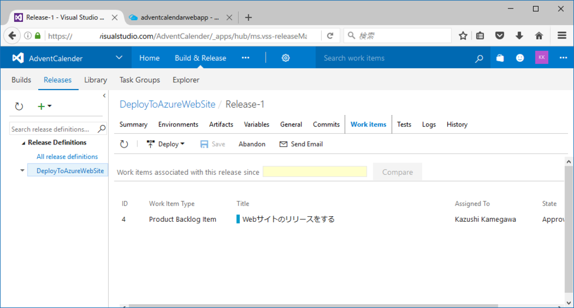Collapse the Release Definitions tree node
Screen dimensions: 574x308
pyautogui.click(x=24, y=143)
